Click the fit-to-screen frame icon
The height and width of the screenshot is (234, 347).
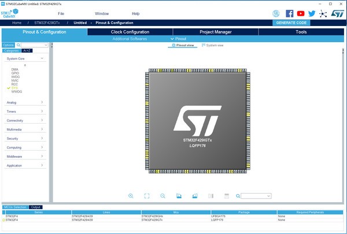[x=147, y=196]
